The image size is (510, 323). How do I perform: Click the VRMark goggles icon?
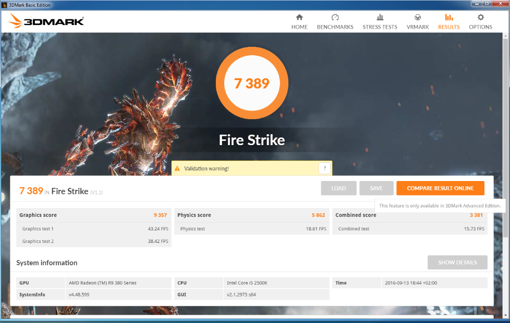pos(418,17)
